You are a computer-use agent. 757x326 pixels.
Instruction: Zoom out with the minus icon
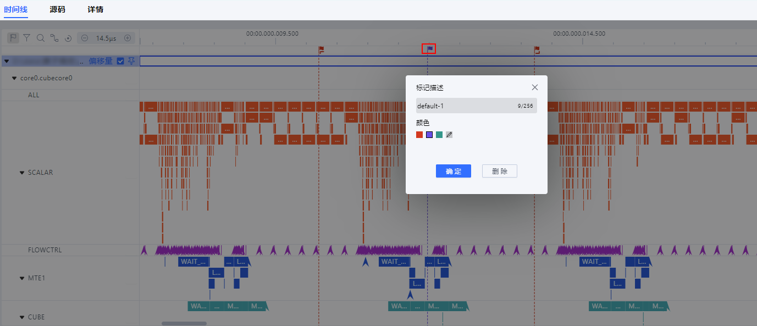click(x=85, y=38)
